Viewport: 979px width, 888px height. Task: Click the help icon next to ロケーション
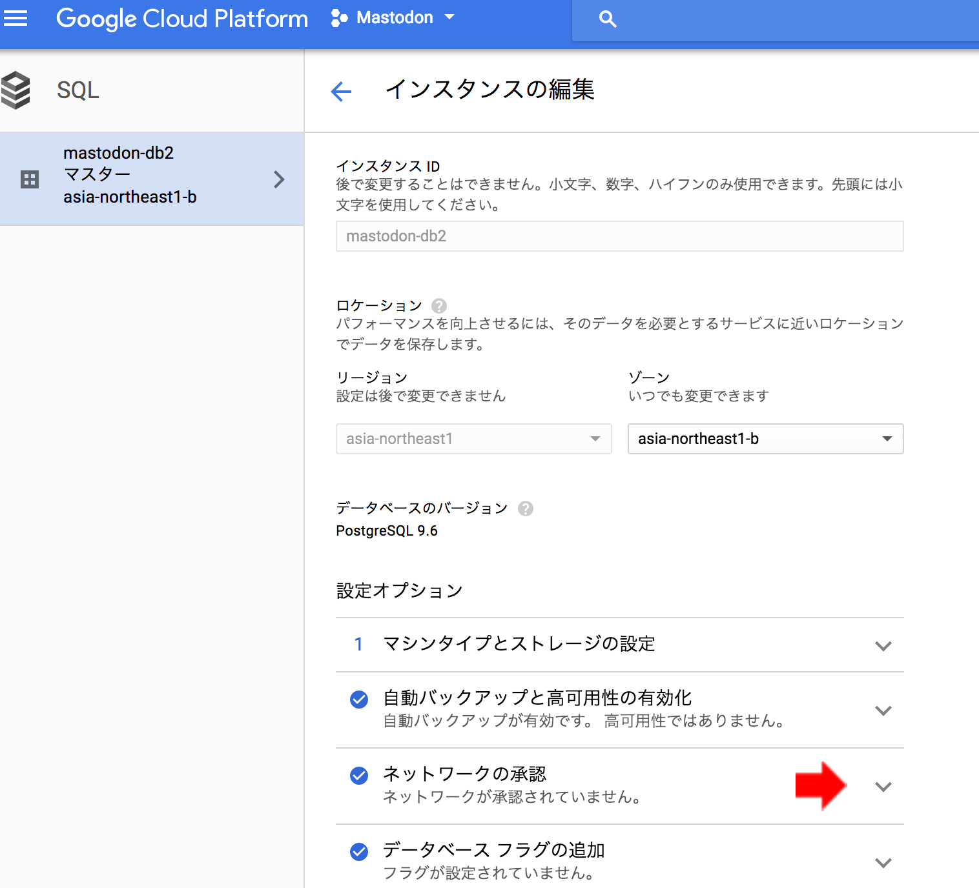point(439,306)
